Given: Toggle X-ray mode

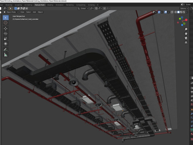Looking at the screenshot, I should pyautogui.click(x=172, y=12).
